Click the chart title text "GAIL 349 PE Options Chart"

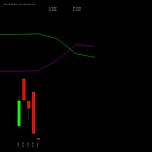pos(13,5)
